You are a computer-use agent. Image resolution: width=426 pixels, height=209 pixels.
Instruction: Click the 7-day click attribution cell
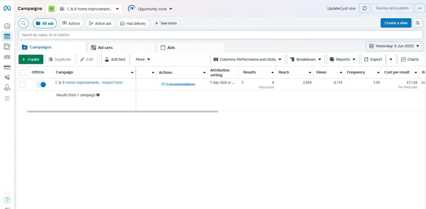(222, 82)
